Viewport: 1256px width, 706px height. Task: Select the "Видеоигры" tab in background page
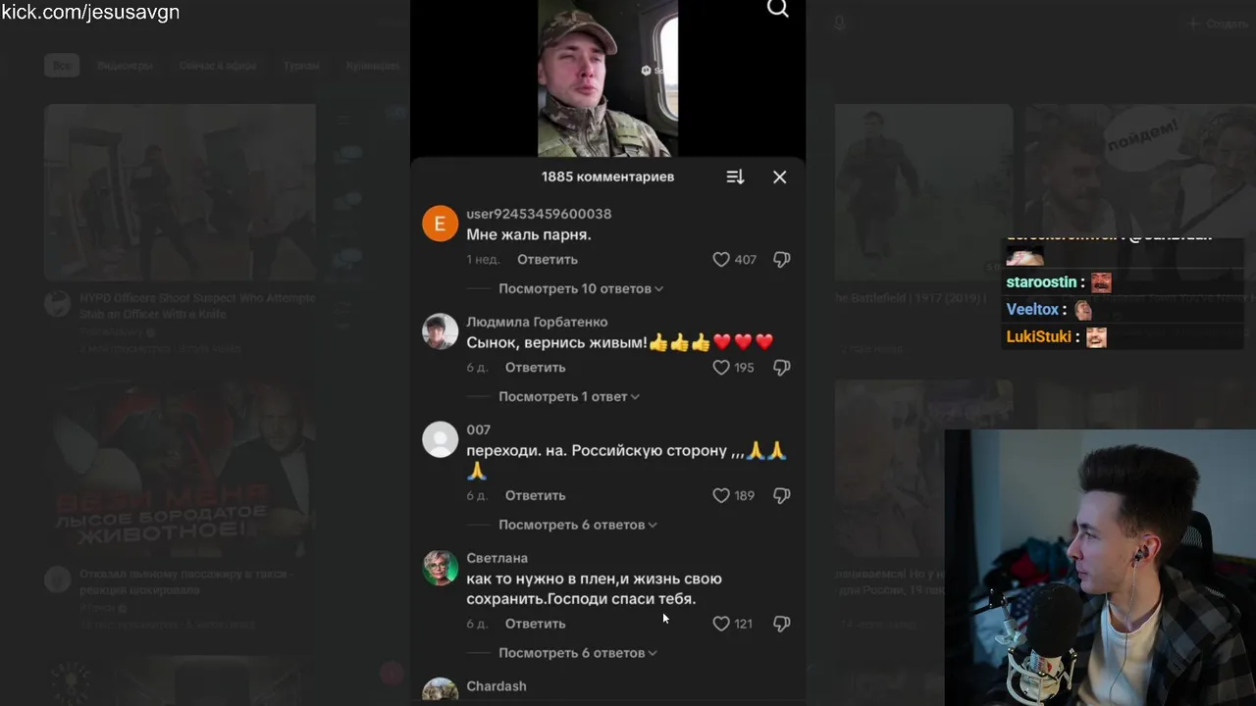click(x=125, y=66)
